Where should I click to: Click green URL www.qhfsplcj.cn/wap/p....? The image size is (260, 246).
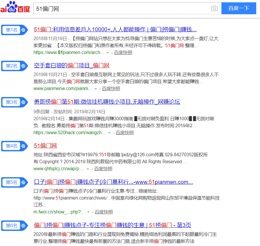point(59,169)
